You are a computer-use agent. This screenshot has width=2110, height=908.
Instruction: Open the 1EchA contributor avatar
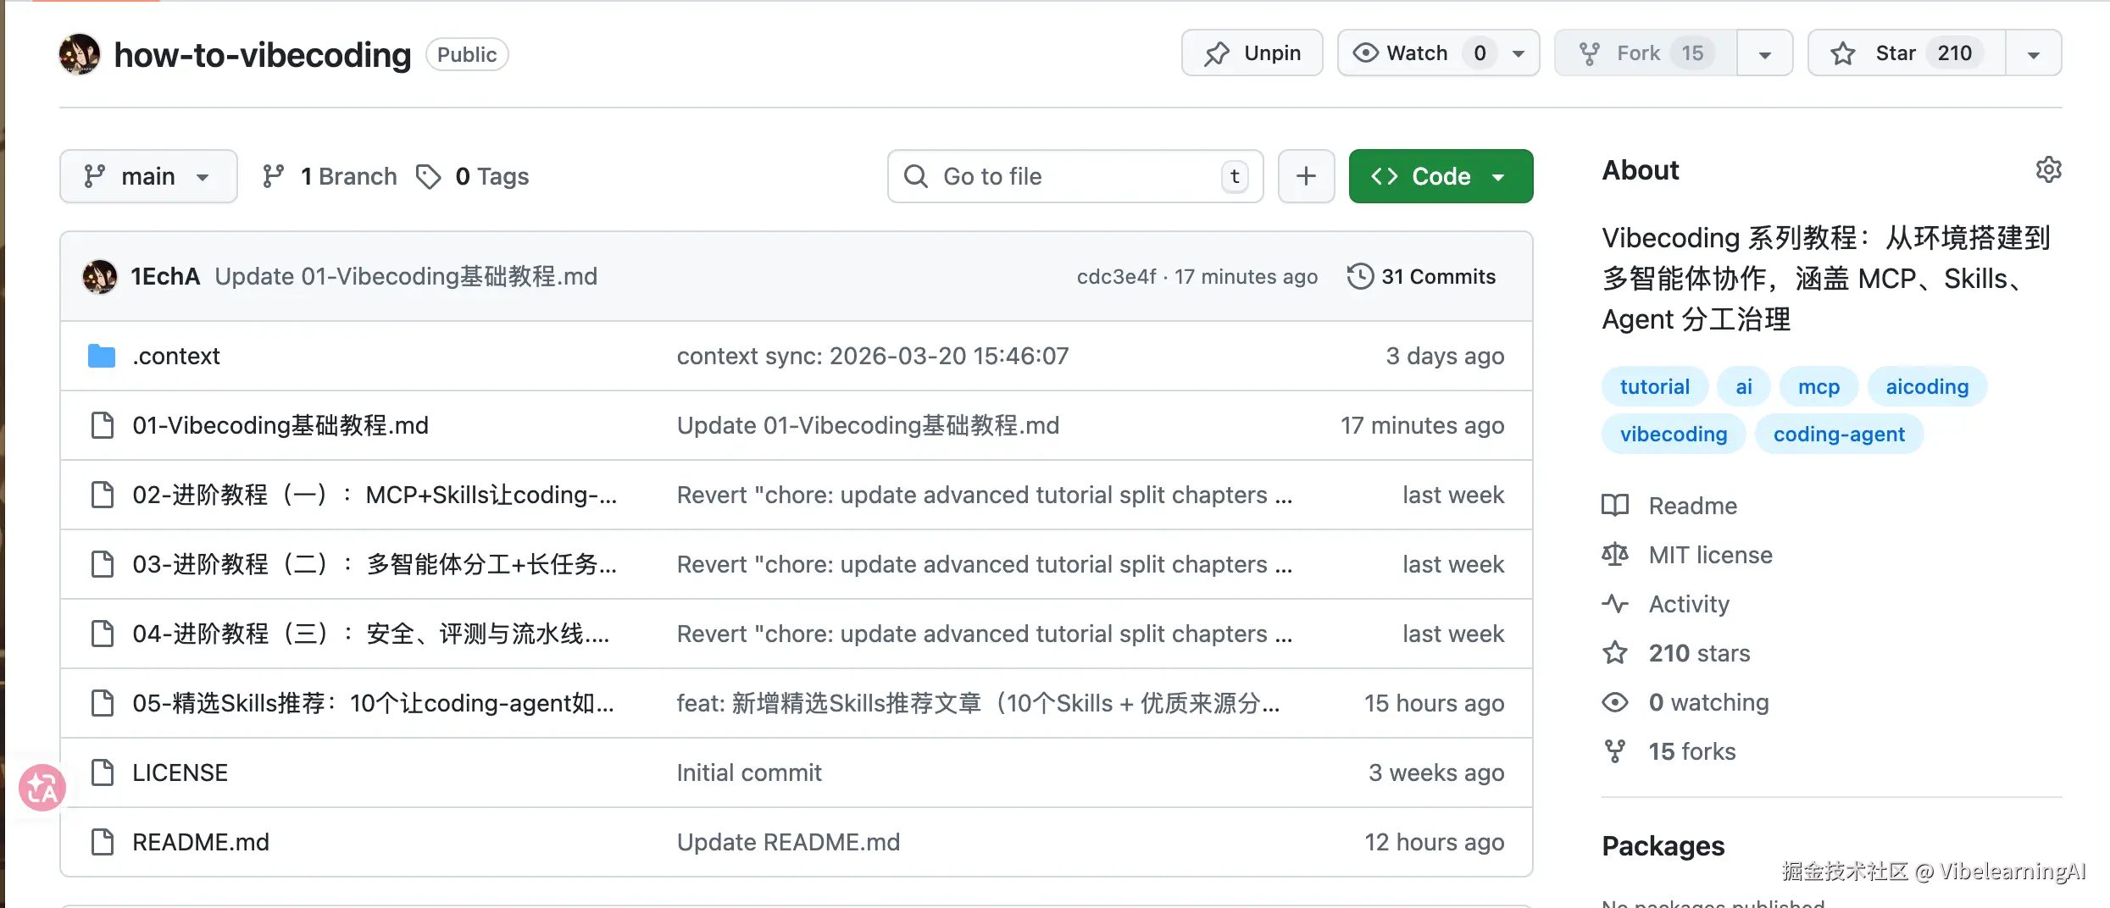coord(99,276)
